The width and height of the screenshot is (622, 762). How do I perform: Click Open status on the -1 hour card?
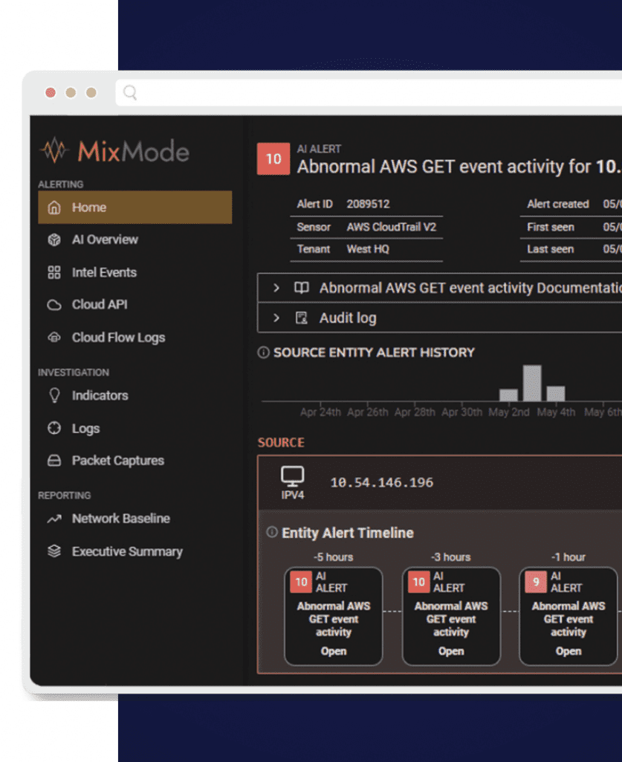(x=568, y=651)
